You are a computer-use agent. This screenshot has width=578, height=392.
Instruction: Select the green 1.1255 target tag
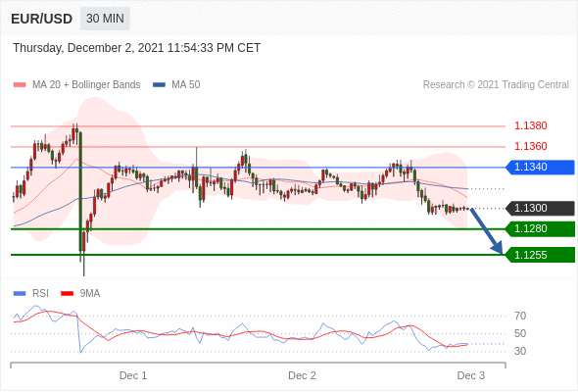click(x=540, y=255)
